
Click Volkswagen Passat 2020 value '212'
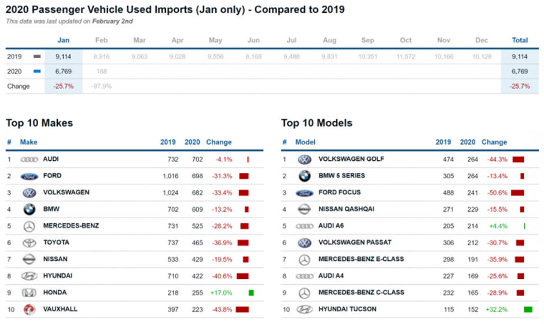(x=473, y=243)
